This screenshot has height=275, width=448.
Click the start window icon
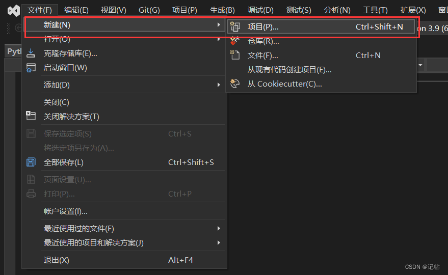[x=31, y=67]
